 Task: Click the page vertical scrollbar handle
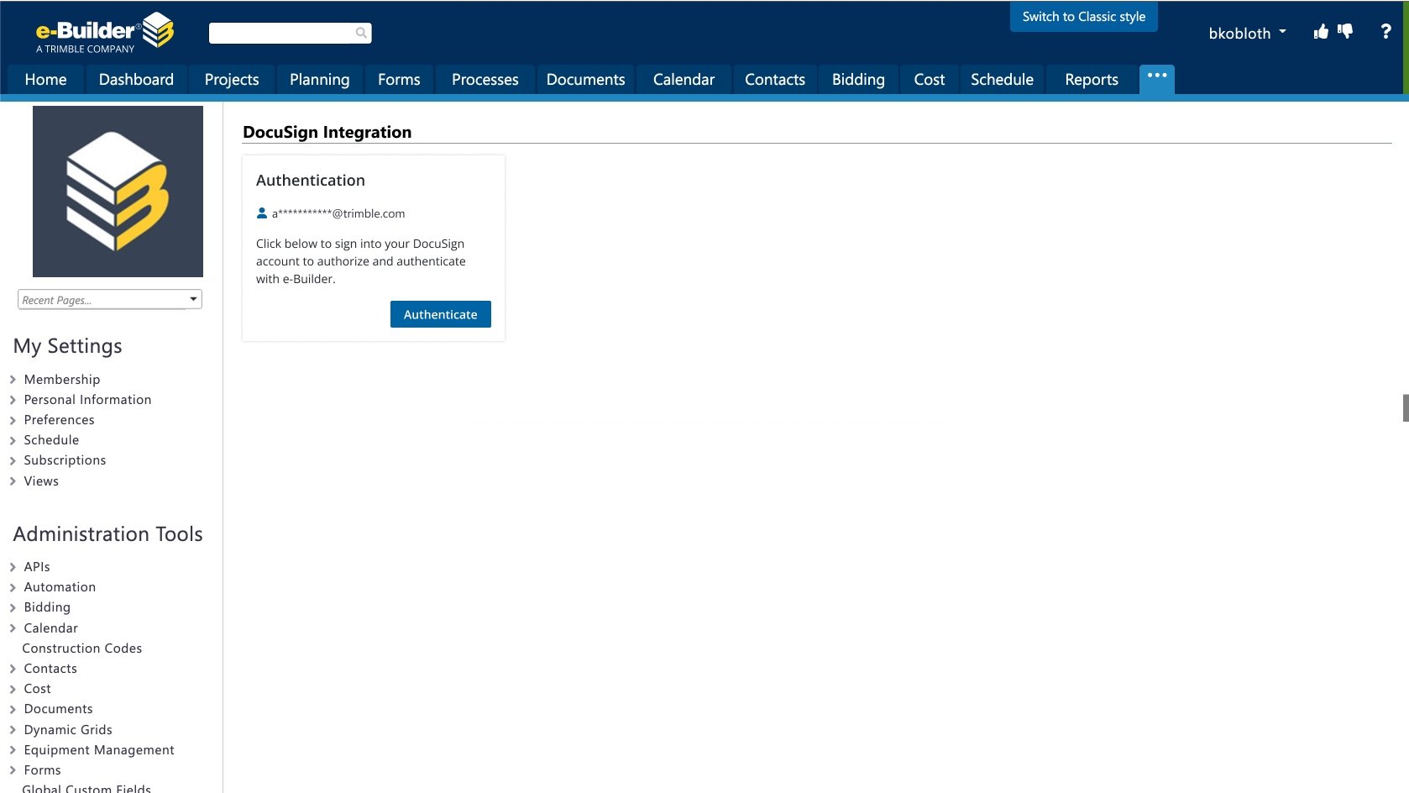tap(1406, 407)
